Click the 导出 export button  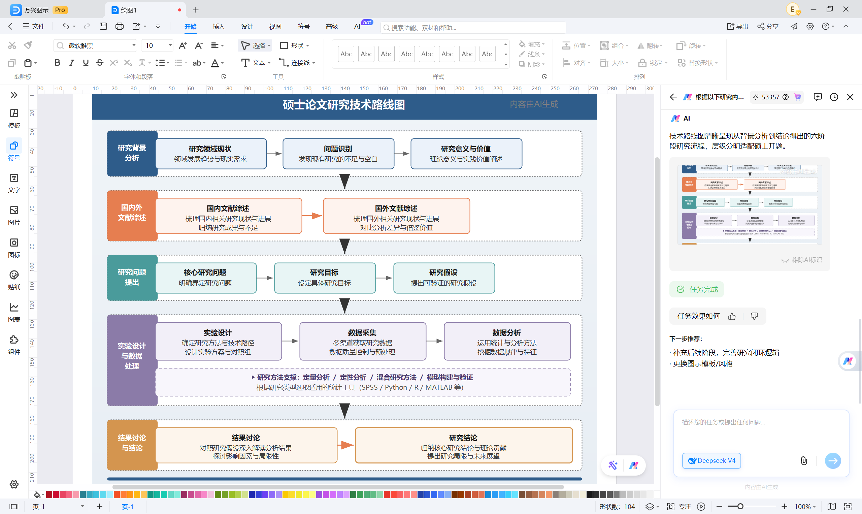pyautogui.click(x=737, y=26)
